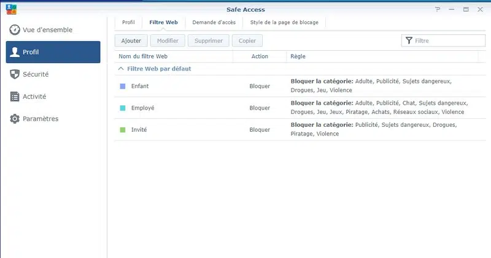Open Paramètres label in sidebar
This screenshot has height=258, width=491.
(x=41, y=118)
